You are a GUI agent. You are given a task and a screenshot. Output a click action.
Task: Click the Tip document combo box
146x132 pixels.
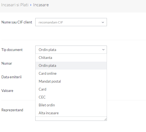[x=71, y=50]
